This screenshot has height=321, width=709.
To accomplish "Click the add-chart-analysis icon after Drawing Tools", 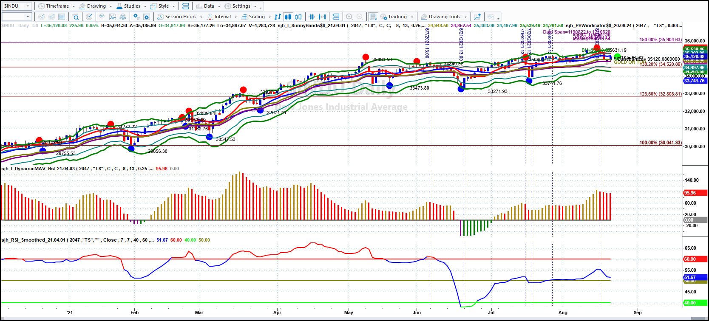I will [477, 17].
